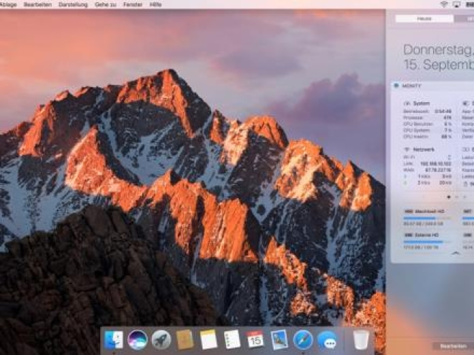474x355 pixels.
Task: Click the MONITY widget title
Action: [411, 86]
